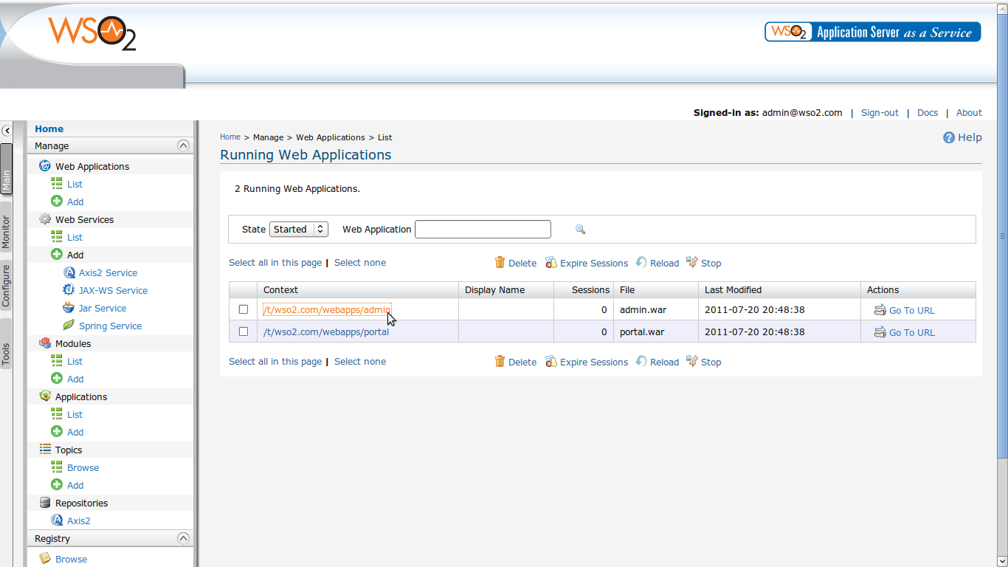
Task: Click the Web Applications globe icon in sidebar
Action: pyautogui.click(x=45, y=166)
